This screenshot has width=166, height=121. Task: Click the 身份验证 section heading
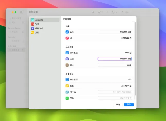69,74
